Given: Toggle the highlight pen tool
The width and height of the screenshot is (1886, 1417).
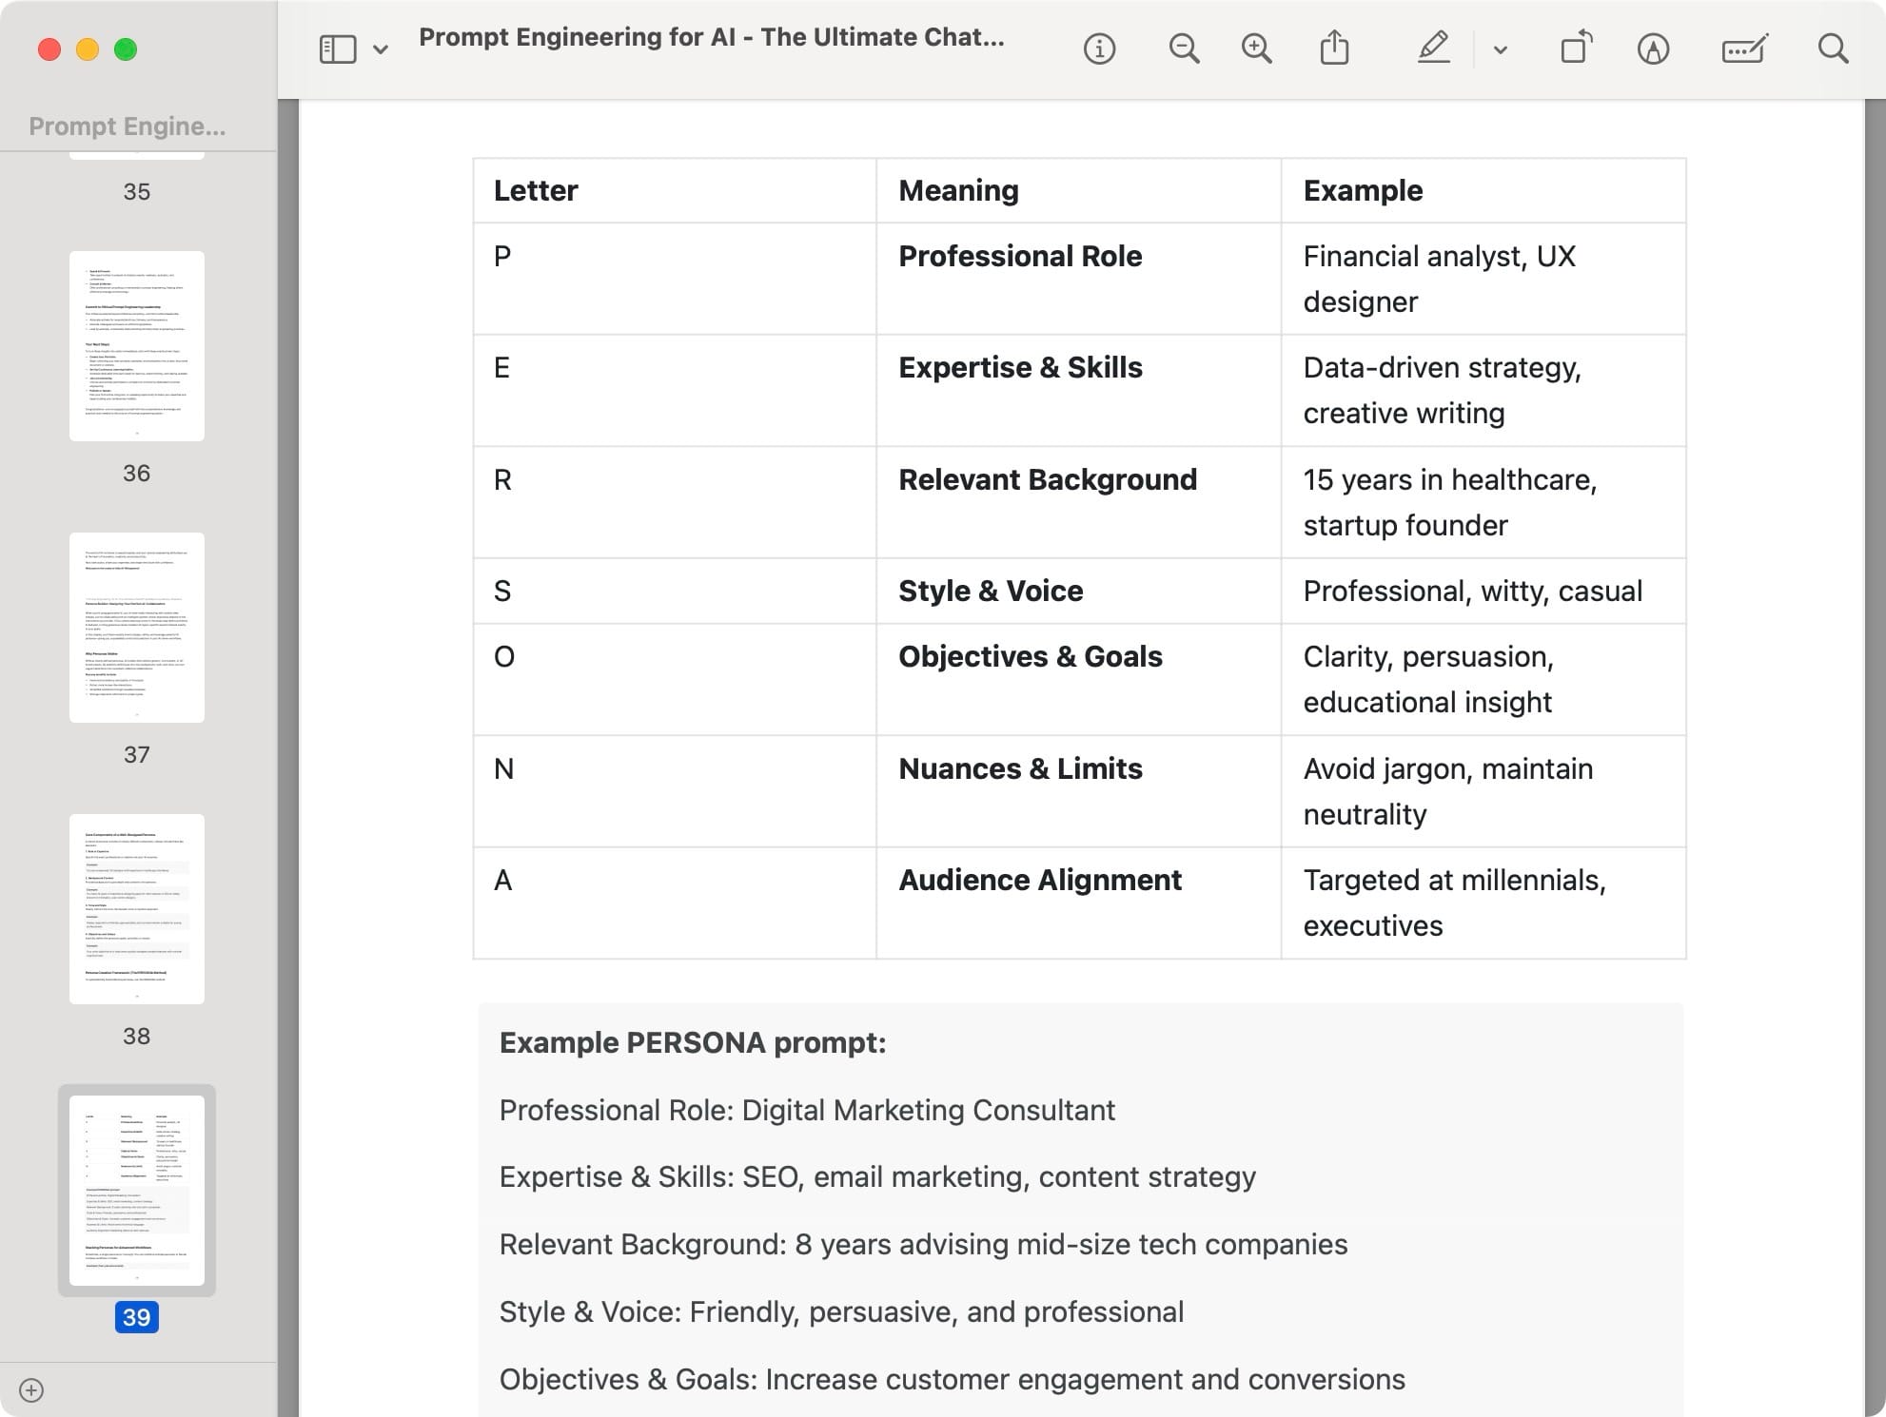Looking at the screenshot, I should click(x=1433, y=49).
